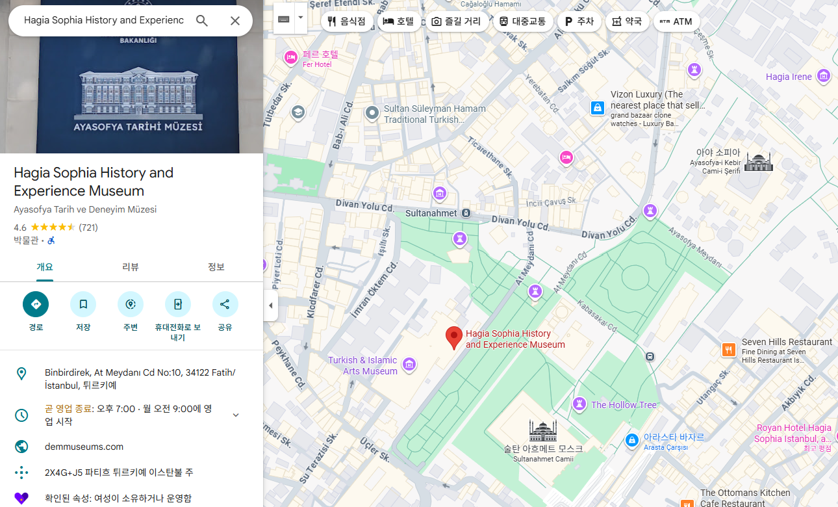Image resolution: width=838 pixels, height=507 pixels.
Task: Click the Binbirdirek address text
Action: click(140, 379)
